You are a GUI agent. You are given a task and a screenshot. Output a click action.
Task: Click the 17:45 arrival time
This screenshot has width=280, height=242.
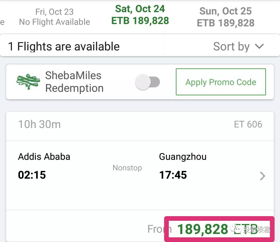click(173, 175)
